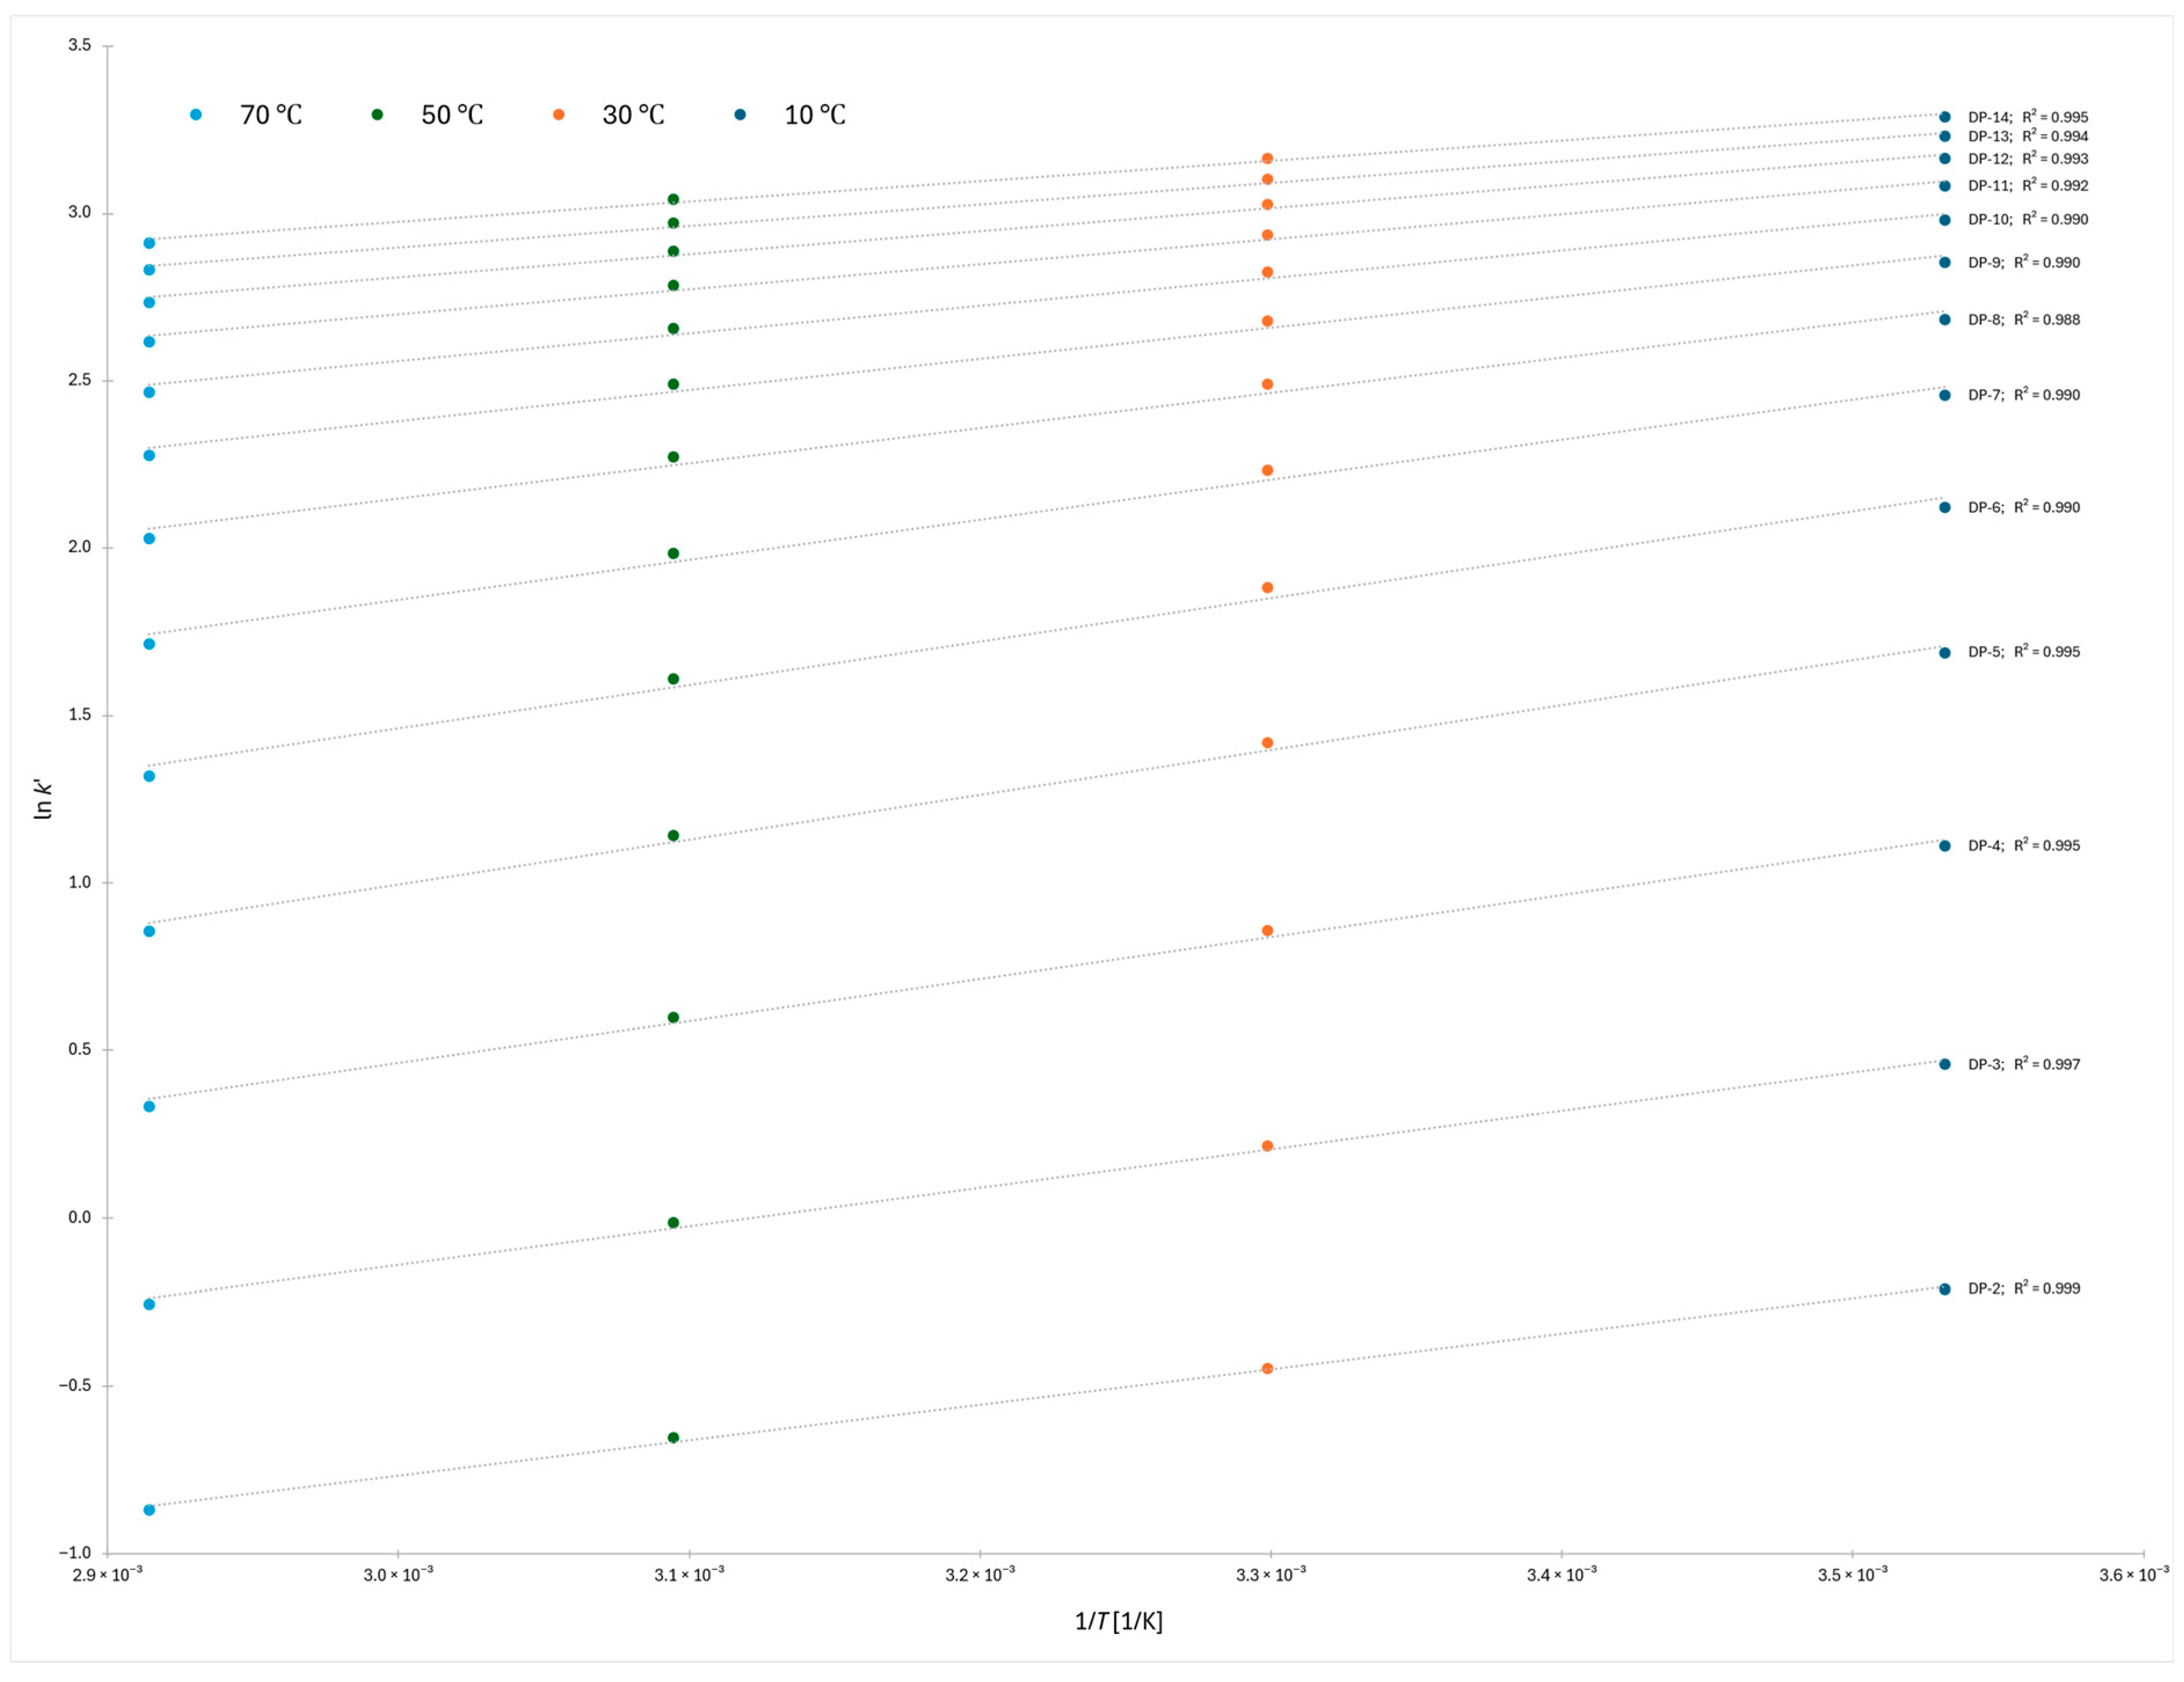Click the DP-3 dark blue data point
The width and height of the screenshot is (2184, 1682).
click(1944, 1064)
